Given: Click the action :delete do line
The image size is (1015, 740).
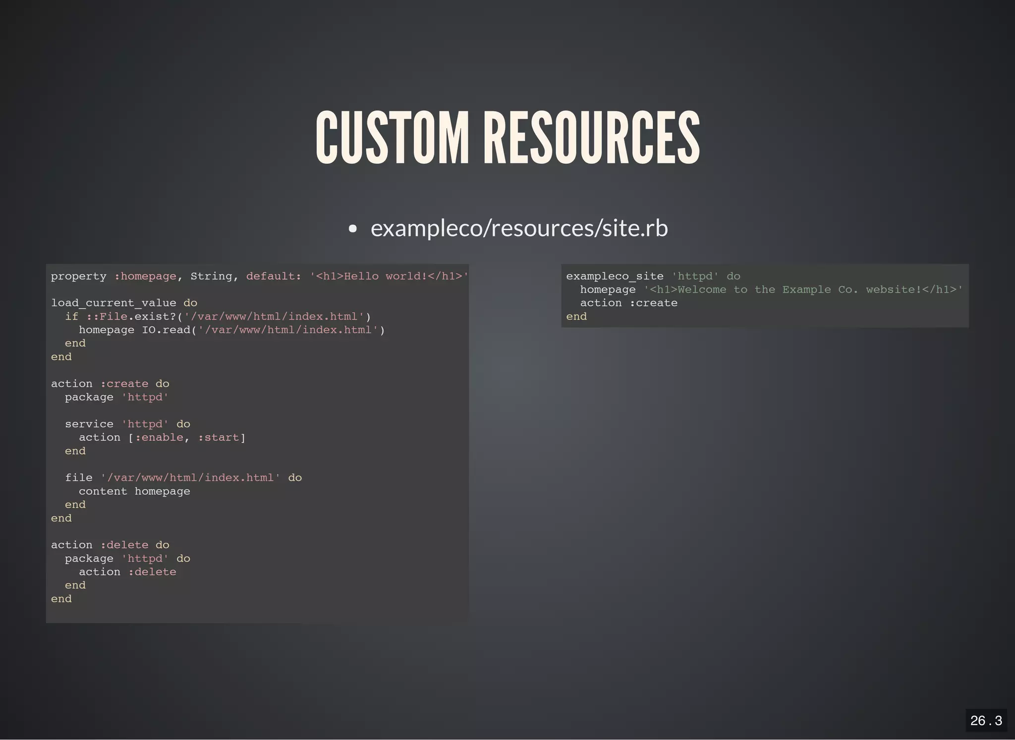Looking at the screenshot, I should [110, 545].
